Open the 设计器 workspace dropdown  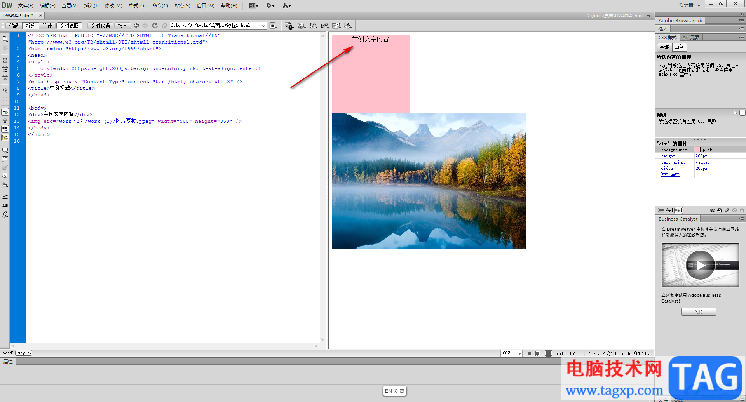(689, 5)
